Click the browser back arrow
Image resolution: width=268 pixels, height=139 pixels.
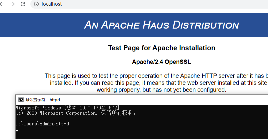pyautogui.click(x=2, y=4)
